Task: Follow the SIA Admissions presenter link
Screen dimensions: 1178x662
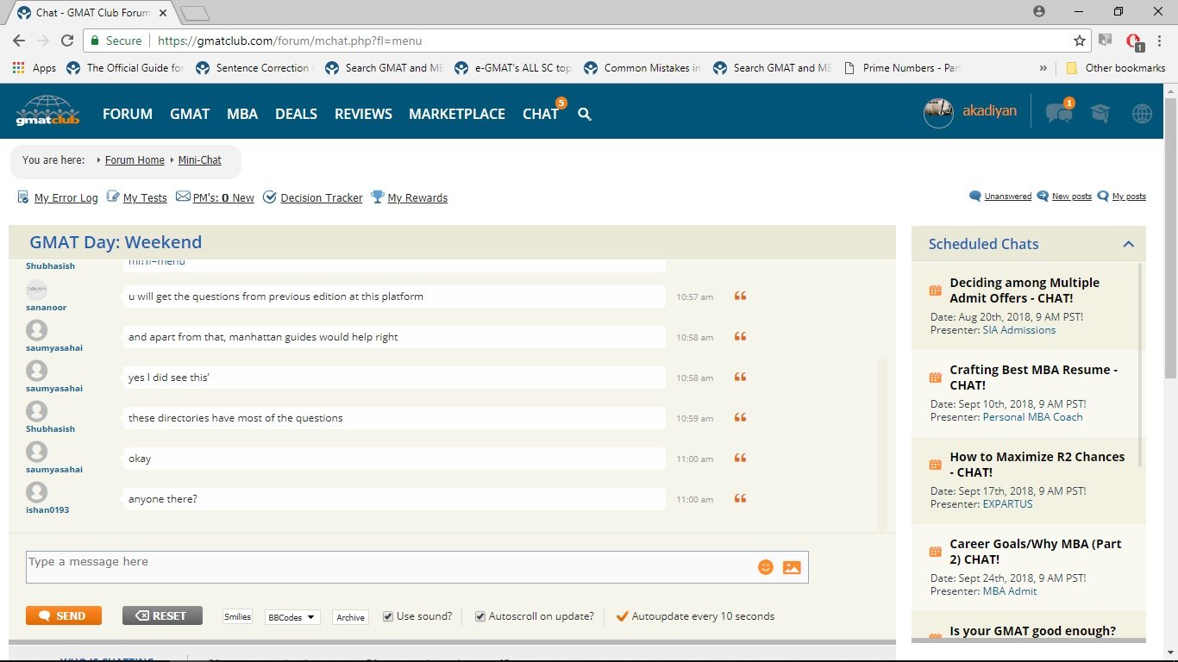Action: coord(1018,329)
